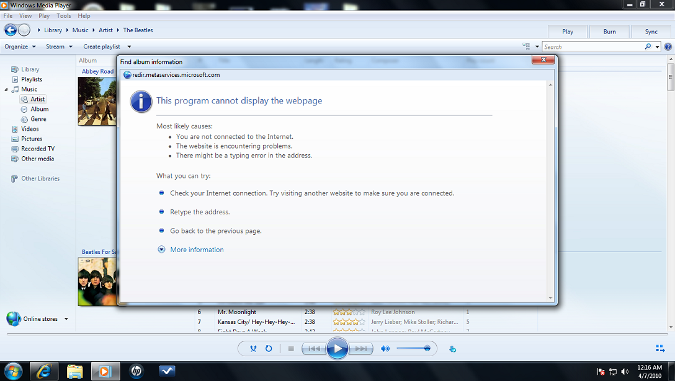
Task: Click the play-to device icon
Action: [x=452, y=349]
